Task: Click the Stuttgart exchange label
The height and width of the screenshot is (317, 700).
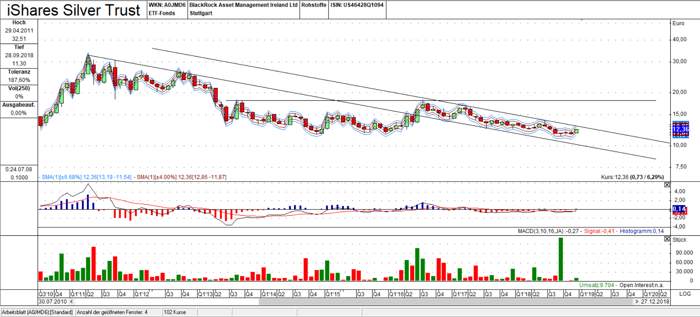Action: (x=201, y=13)
